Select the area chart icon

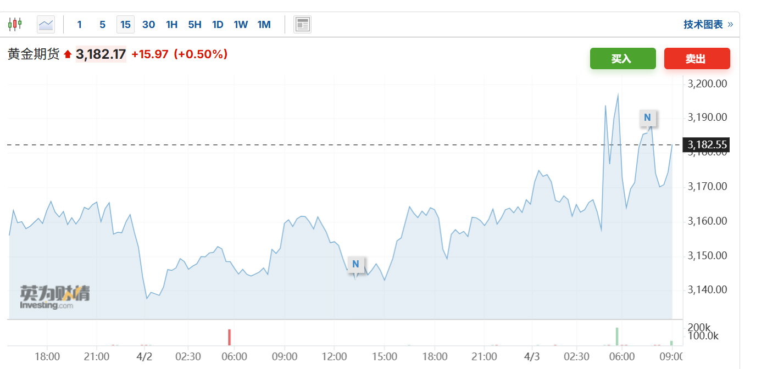click(x=46, y=24)
